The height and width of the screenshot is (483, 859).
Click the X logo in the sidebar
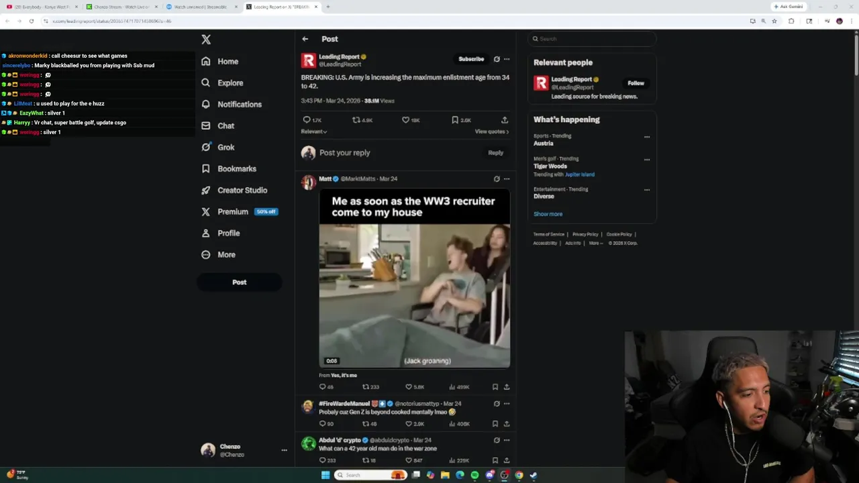click(206, 40)
